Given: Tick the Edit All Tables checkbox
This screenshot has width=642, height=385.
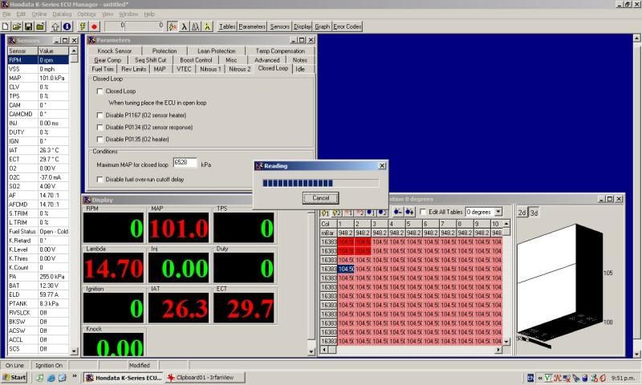Looking at the screenshot, I should 424,212.
